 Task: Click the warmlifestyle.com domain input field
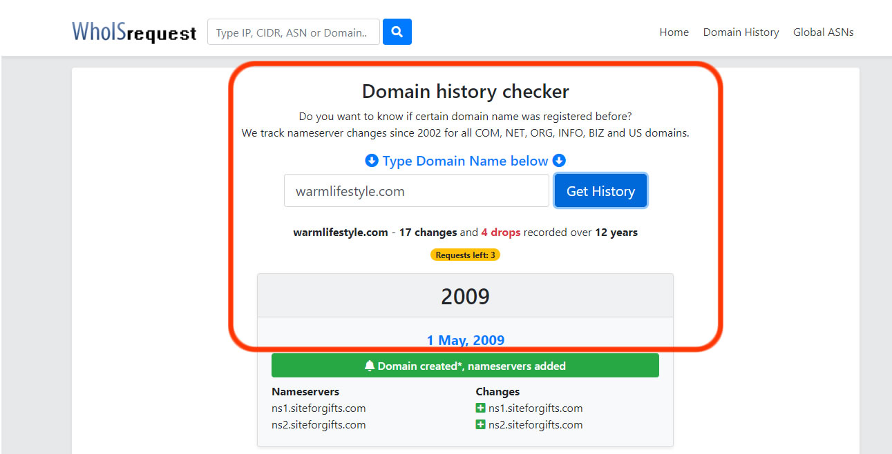(417, 190)
